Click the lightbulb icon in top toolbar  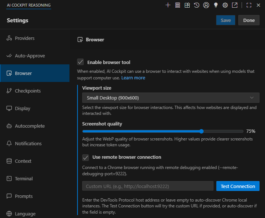pyautogui.click(x=216, y=5)
